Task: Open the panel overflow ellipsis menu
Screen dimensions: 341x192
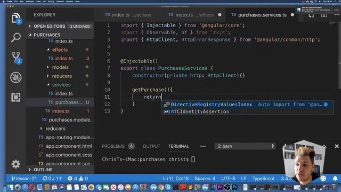Action: pyautogui.click(x=203, y=146)
